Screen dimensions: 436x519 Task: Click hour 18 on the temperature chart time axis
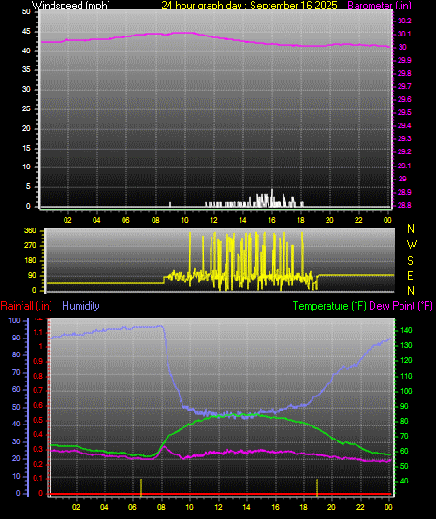pyautogui.click(x=303, y=507)
